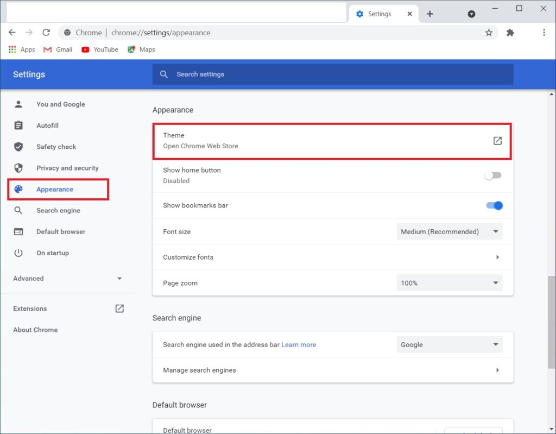Select Safety check in sidebar

click(56, 147)
